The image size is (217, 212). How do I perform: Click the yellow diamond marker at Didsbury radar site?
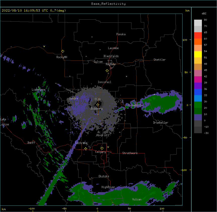pyautogui.click(x=98, y=105)
